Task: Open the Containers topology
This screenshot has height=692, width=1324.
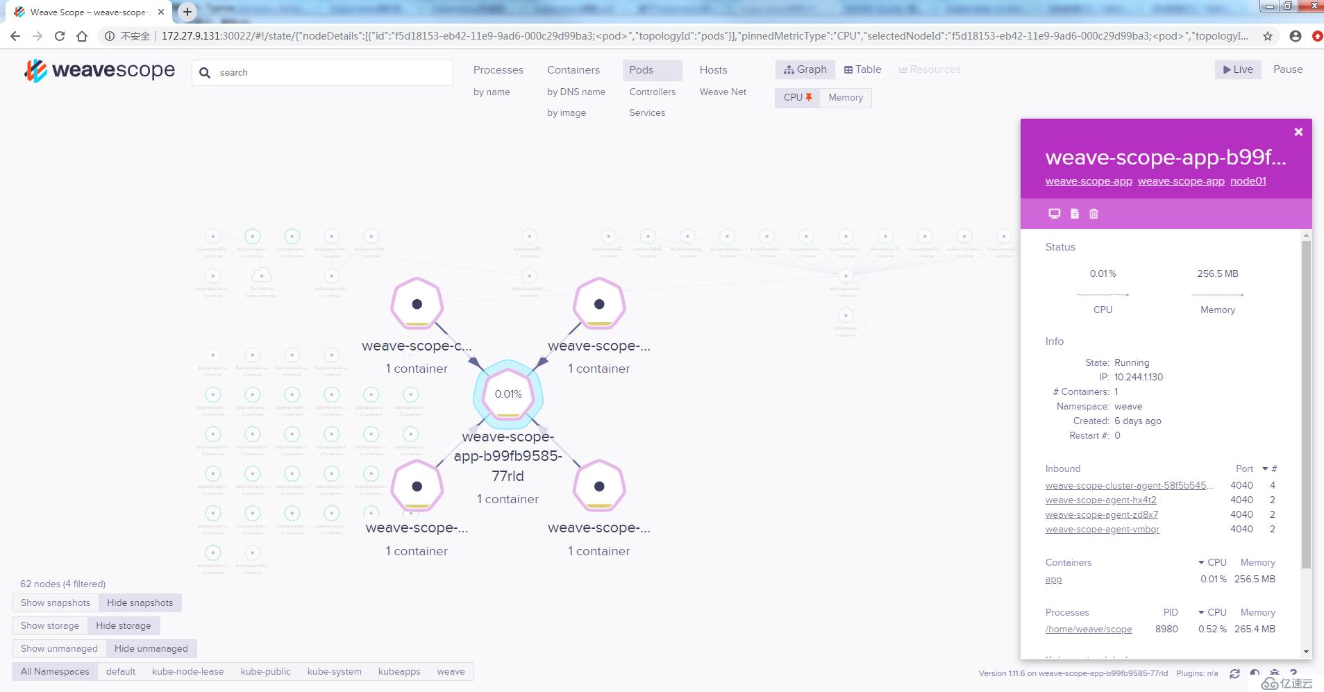Action: point(573,70)
